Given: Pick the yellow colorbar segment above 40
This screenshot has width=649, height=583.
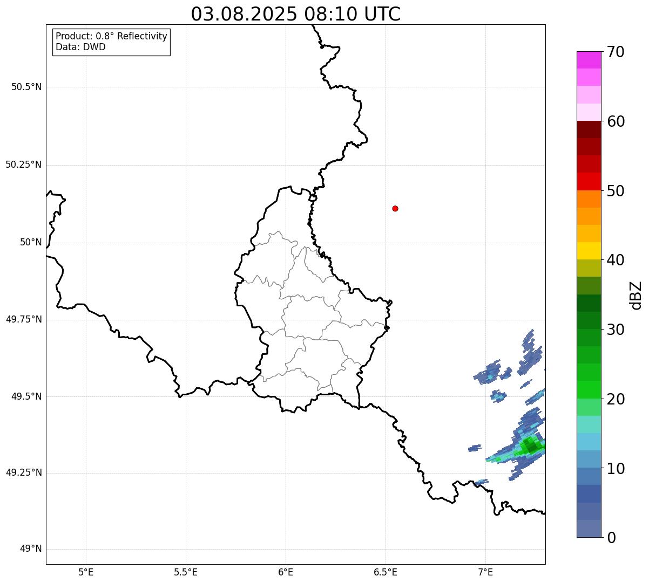Looking at the screenshot, I should pyautogui.click(x=589, y=251).
